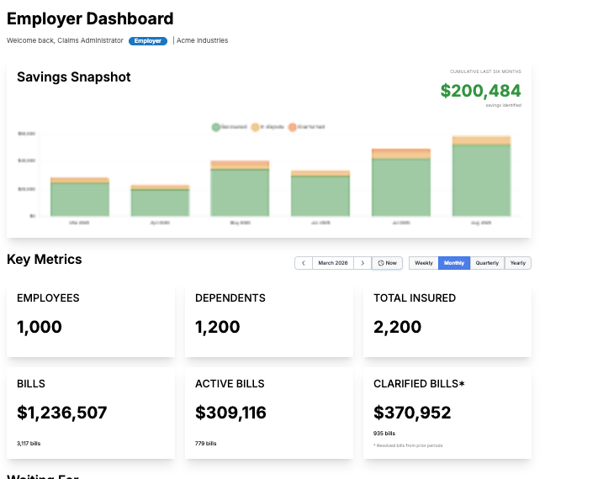Click the 'Resolved bills from prior periods' footnote

tap(408, 445)
